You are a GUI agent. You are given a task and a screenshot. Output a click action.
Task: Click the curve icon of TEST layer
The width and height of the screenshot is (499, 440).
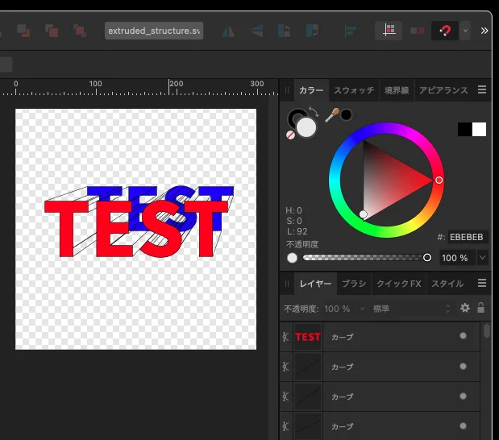(285, 337)
